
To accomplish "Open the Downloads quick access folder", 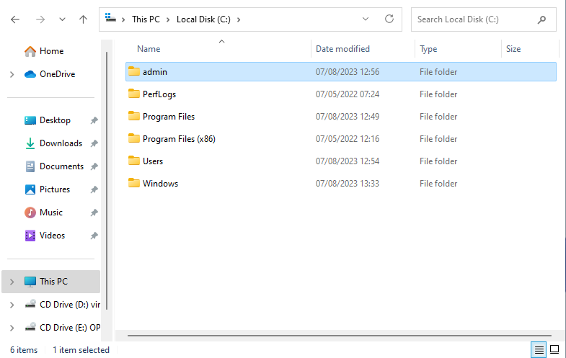I will coord(61,143).
